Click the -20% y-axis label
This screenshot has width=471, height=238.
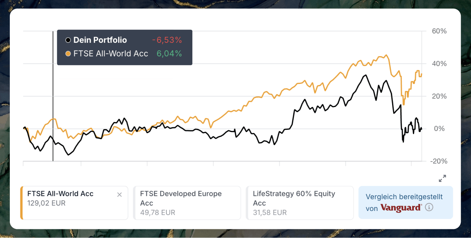coord(438,161)
